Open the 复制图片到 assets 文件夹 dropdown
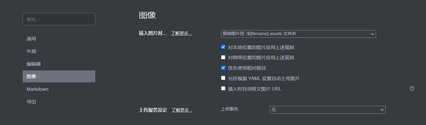426x125 pixels. (298, 34)
